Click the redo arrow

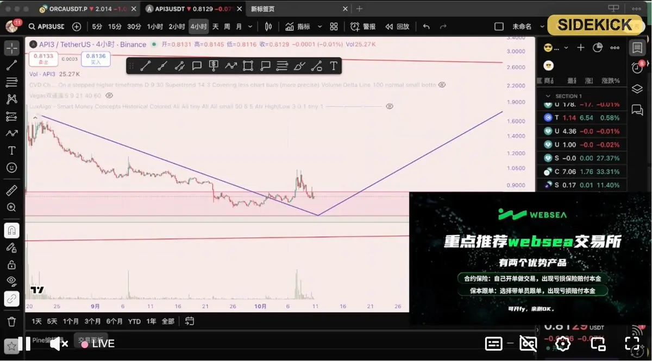point(443,27)
